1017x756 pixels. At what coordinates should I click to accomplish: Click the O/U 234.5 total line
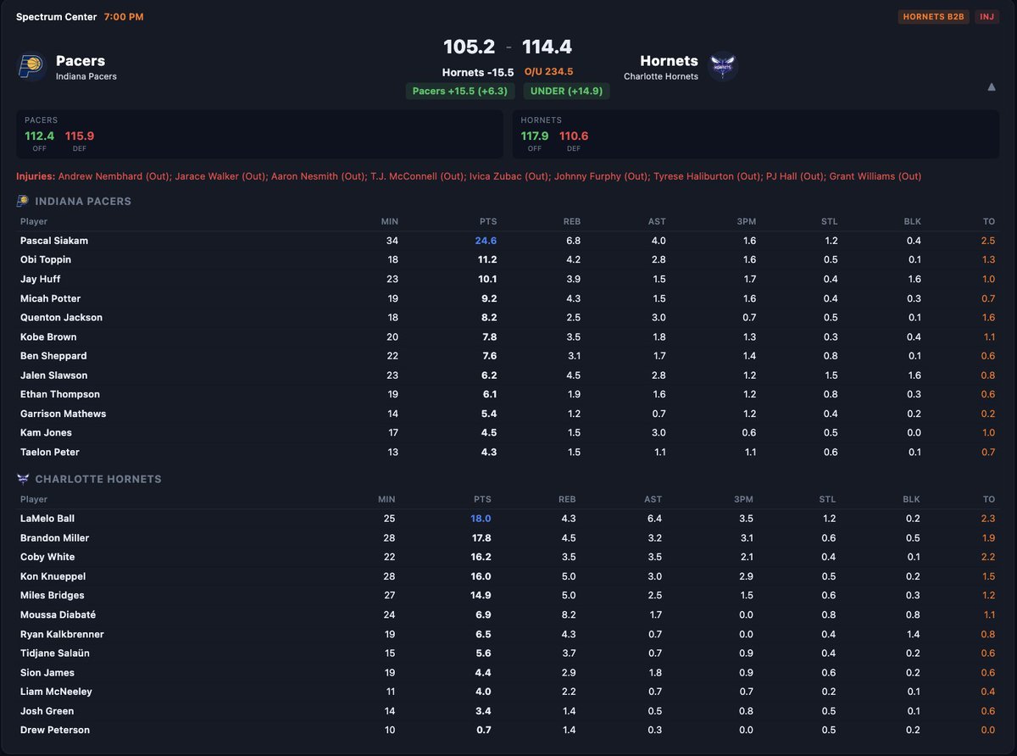549,73
